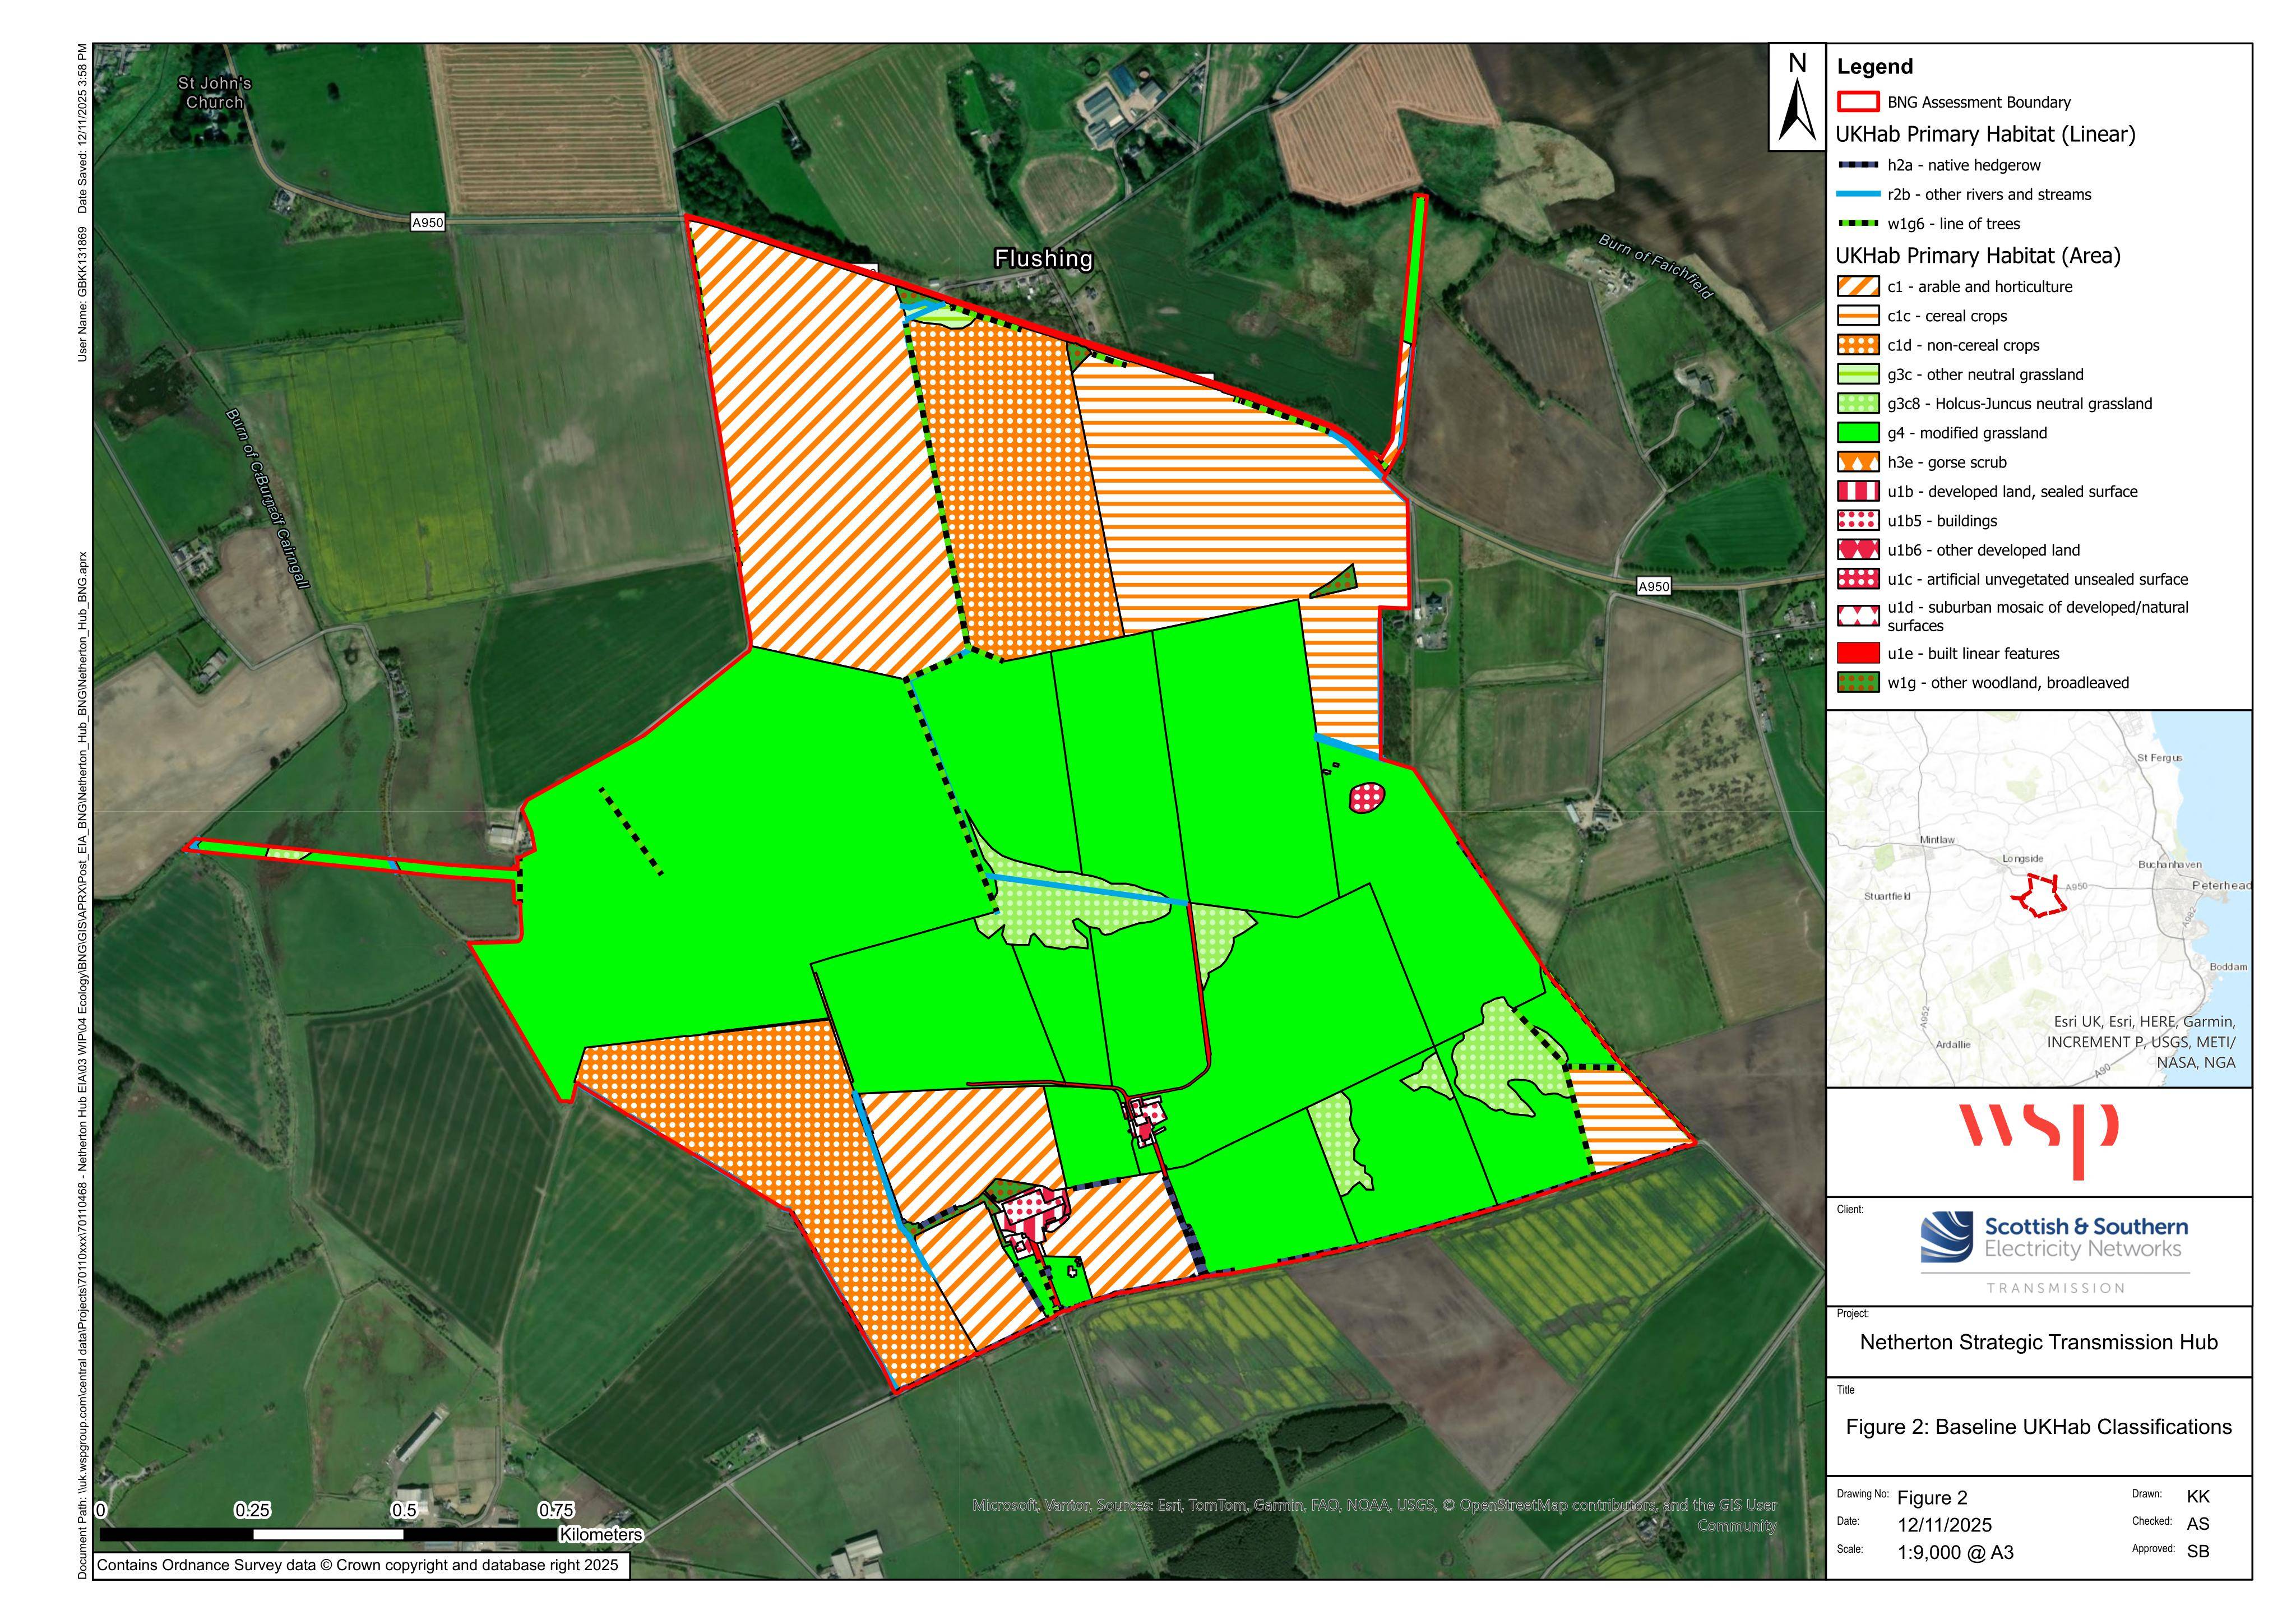Select the g4 modified grassland swatch

point(1858,433)
